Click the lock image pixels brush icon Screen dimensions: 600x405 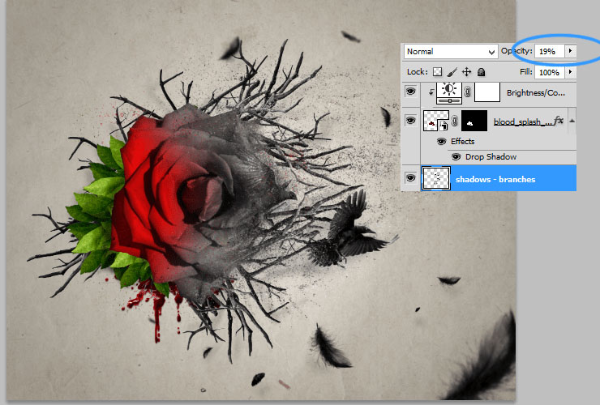tap(452, 72)
